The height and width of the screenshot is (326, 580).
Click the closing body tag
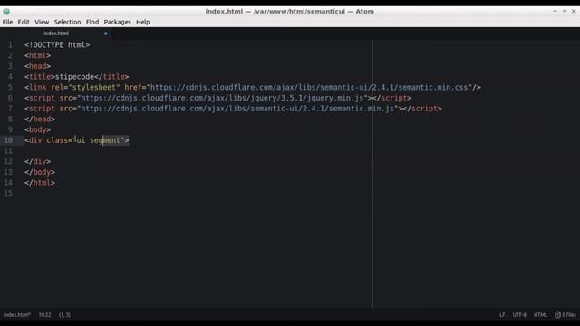pyautogui.click(x=40, y=172)
